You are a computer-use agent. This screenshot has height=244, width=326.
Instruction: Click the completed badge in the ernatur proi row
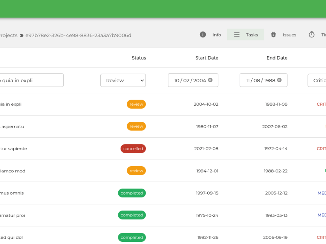click(x=132, y=215)
